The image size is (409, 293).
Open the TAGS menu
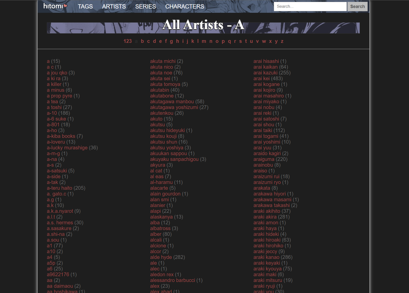(85, 7)
